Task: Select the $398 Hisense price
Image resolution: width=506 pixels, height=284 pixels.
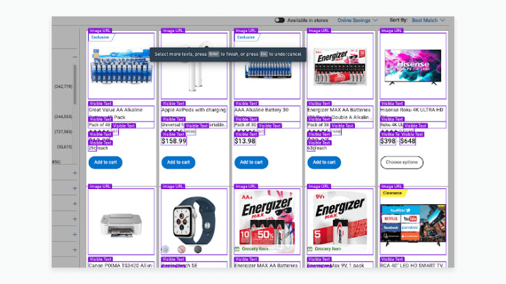Action: pos(388,141)
